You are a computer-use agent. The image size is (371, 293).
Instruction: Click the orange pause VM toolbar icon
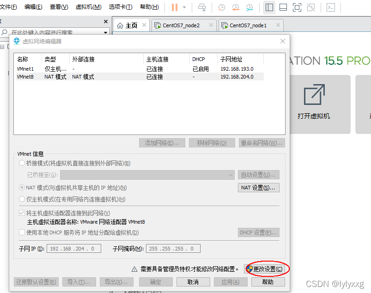click(174, 7)
